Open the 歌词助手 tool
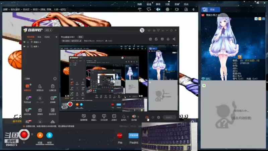The image size is (268, 151). tap(53, 111)
